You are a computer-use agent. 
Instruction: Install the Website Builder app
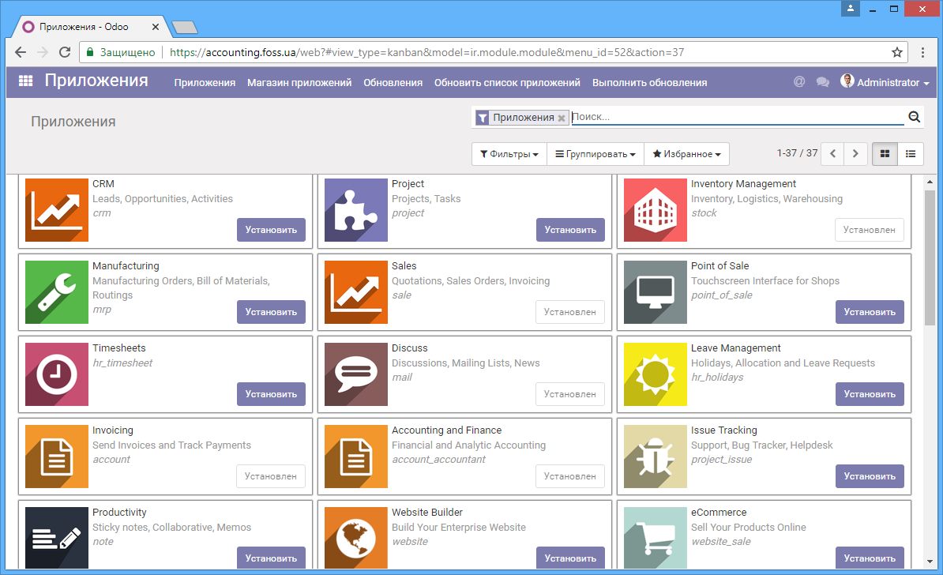pyautogui.click(x=570, y=558)
